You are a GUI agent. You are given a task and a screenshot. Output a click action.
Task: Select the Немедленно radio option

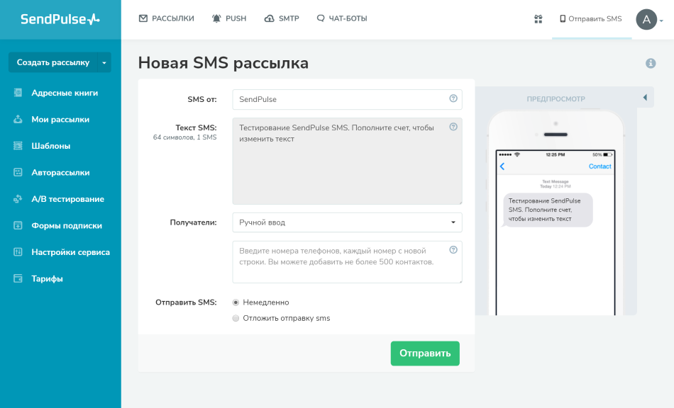236,302
